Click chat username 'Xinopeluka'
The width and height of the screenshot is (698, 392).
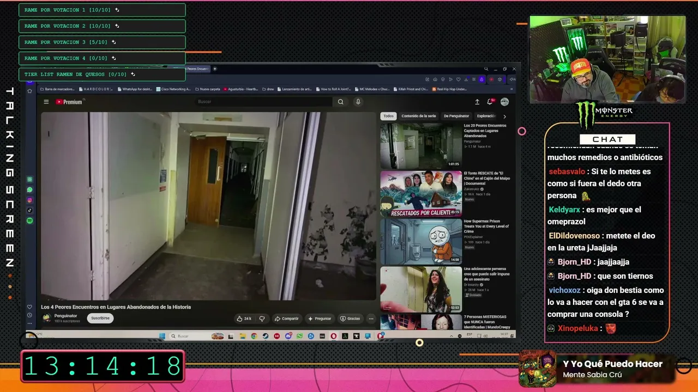(x=578, y=328)
